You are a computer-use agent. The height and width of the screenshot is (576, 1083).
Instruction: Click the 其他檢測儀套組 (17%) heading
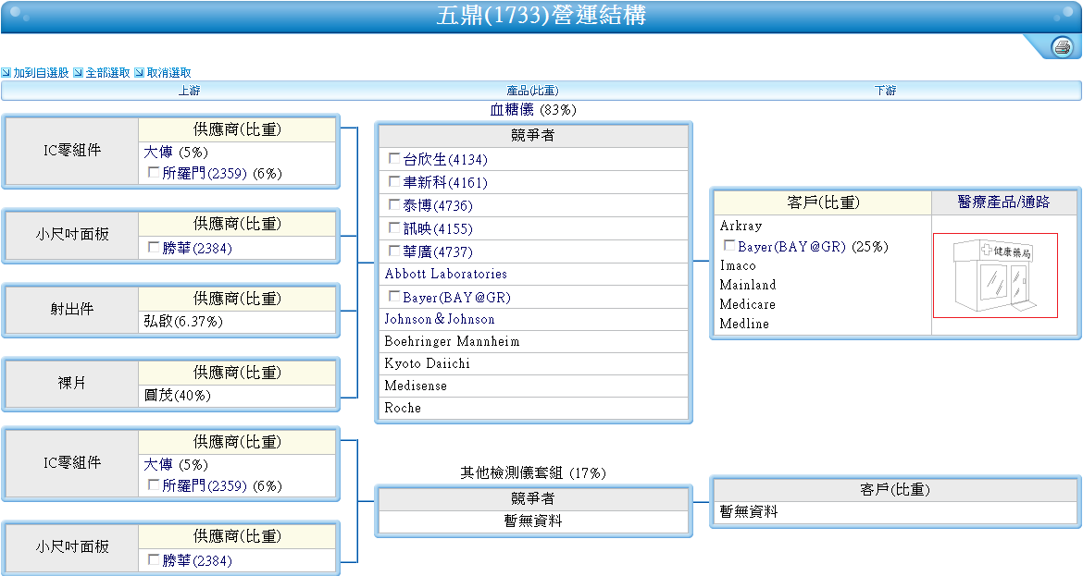[533, 473]
